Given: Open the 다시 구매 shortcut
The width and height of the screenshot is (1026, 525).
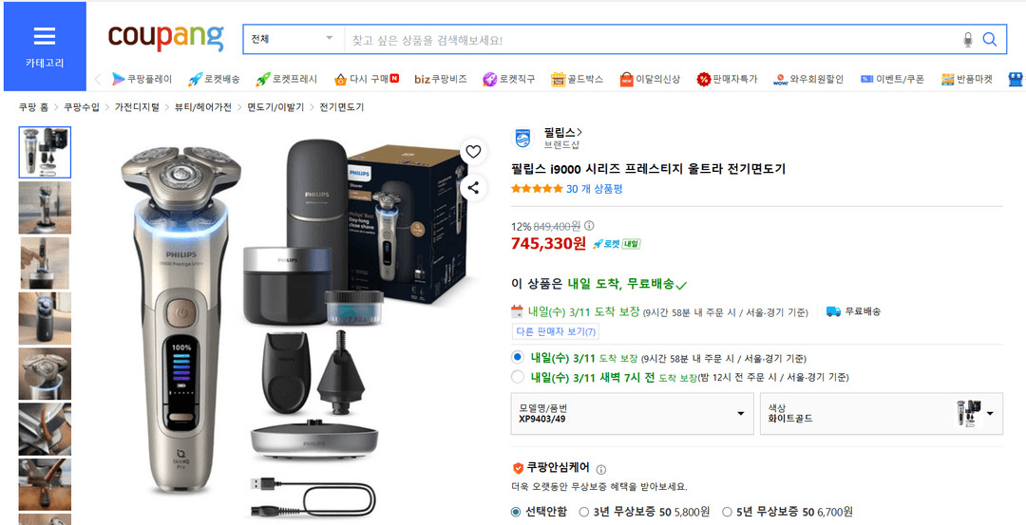Looking at the screenshot, I should pos(367,79).
